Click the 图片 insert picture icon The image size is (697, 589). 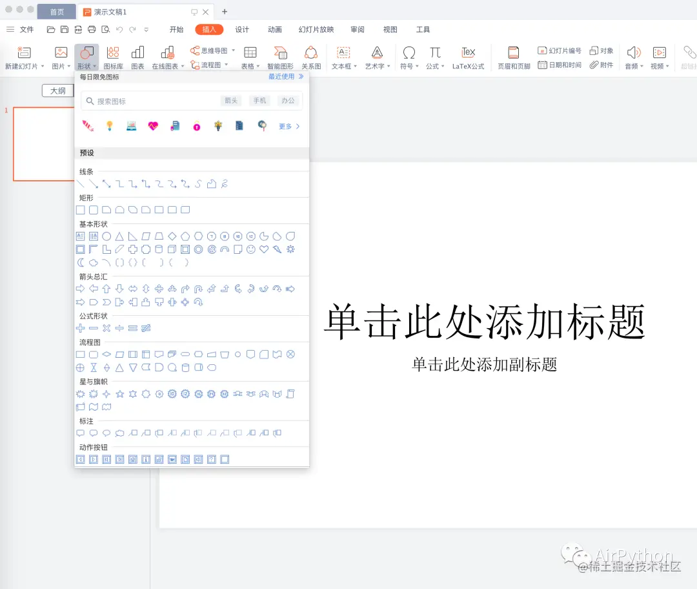[61, 52]
